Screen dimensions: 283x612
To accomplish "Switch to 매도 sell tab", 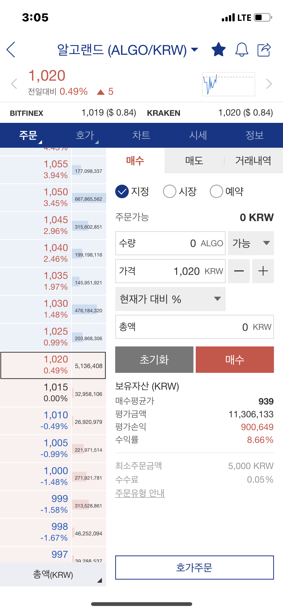I will (x=194, y=161).
